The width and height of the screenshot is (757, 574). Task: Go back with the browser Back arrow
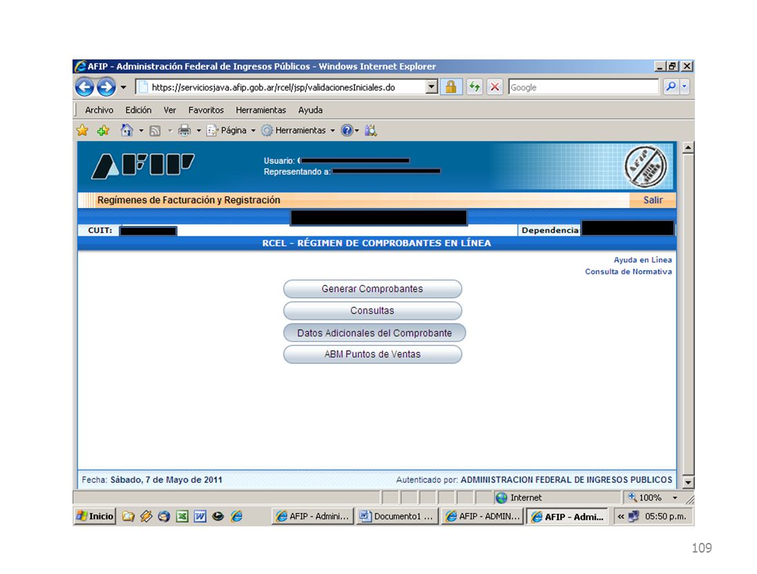(84, 88)
